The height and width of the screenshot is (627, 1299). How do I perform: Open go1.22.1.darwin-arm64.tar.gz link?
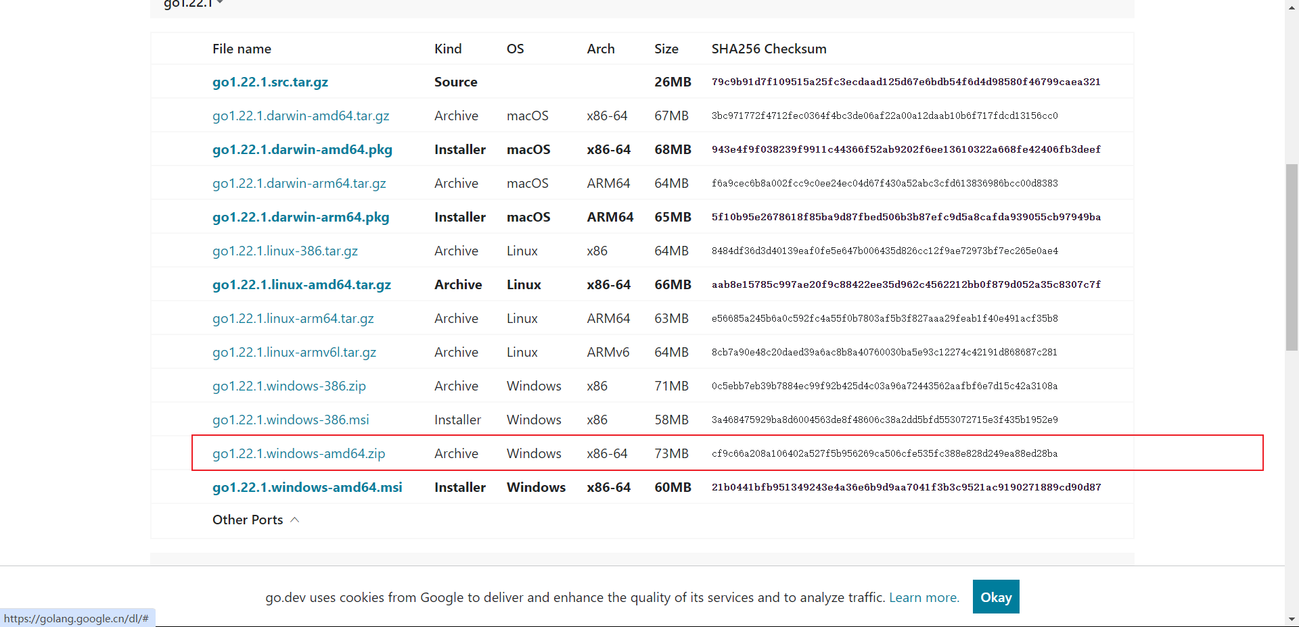click(299, 183)
